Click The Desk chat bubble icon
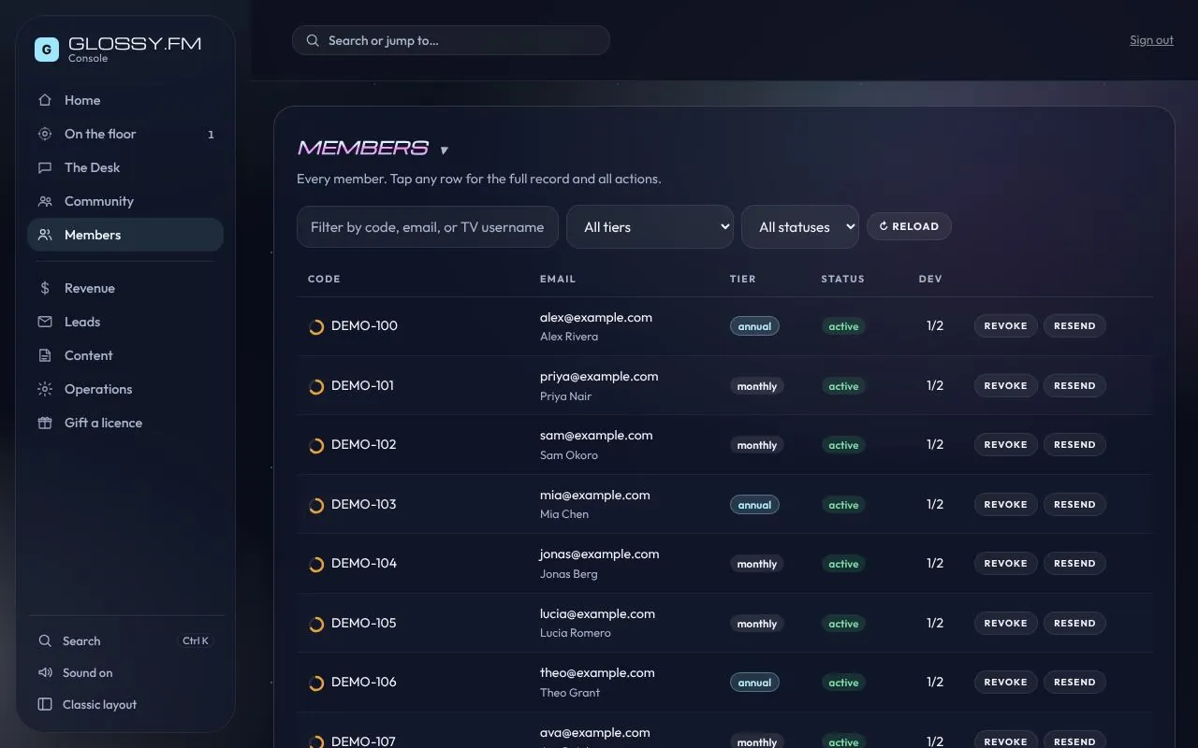 (x=45, y=167)
